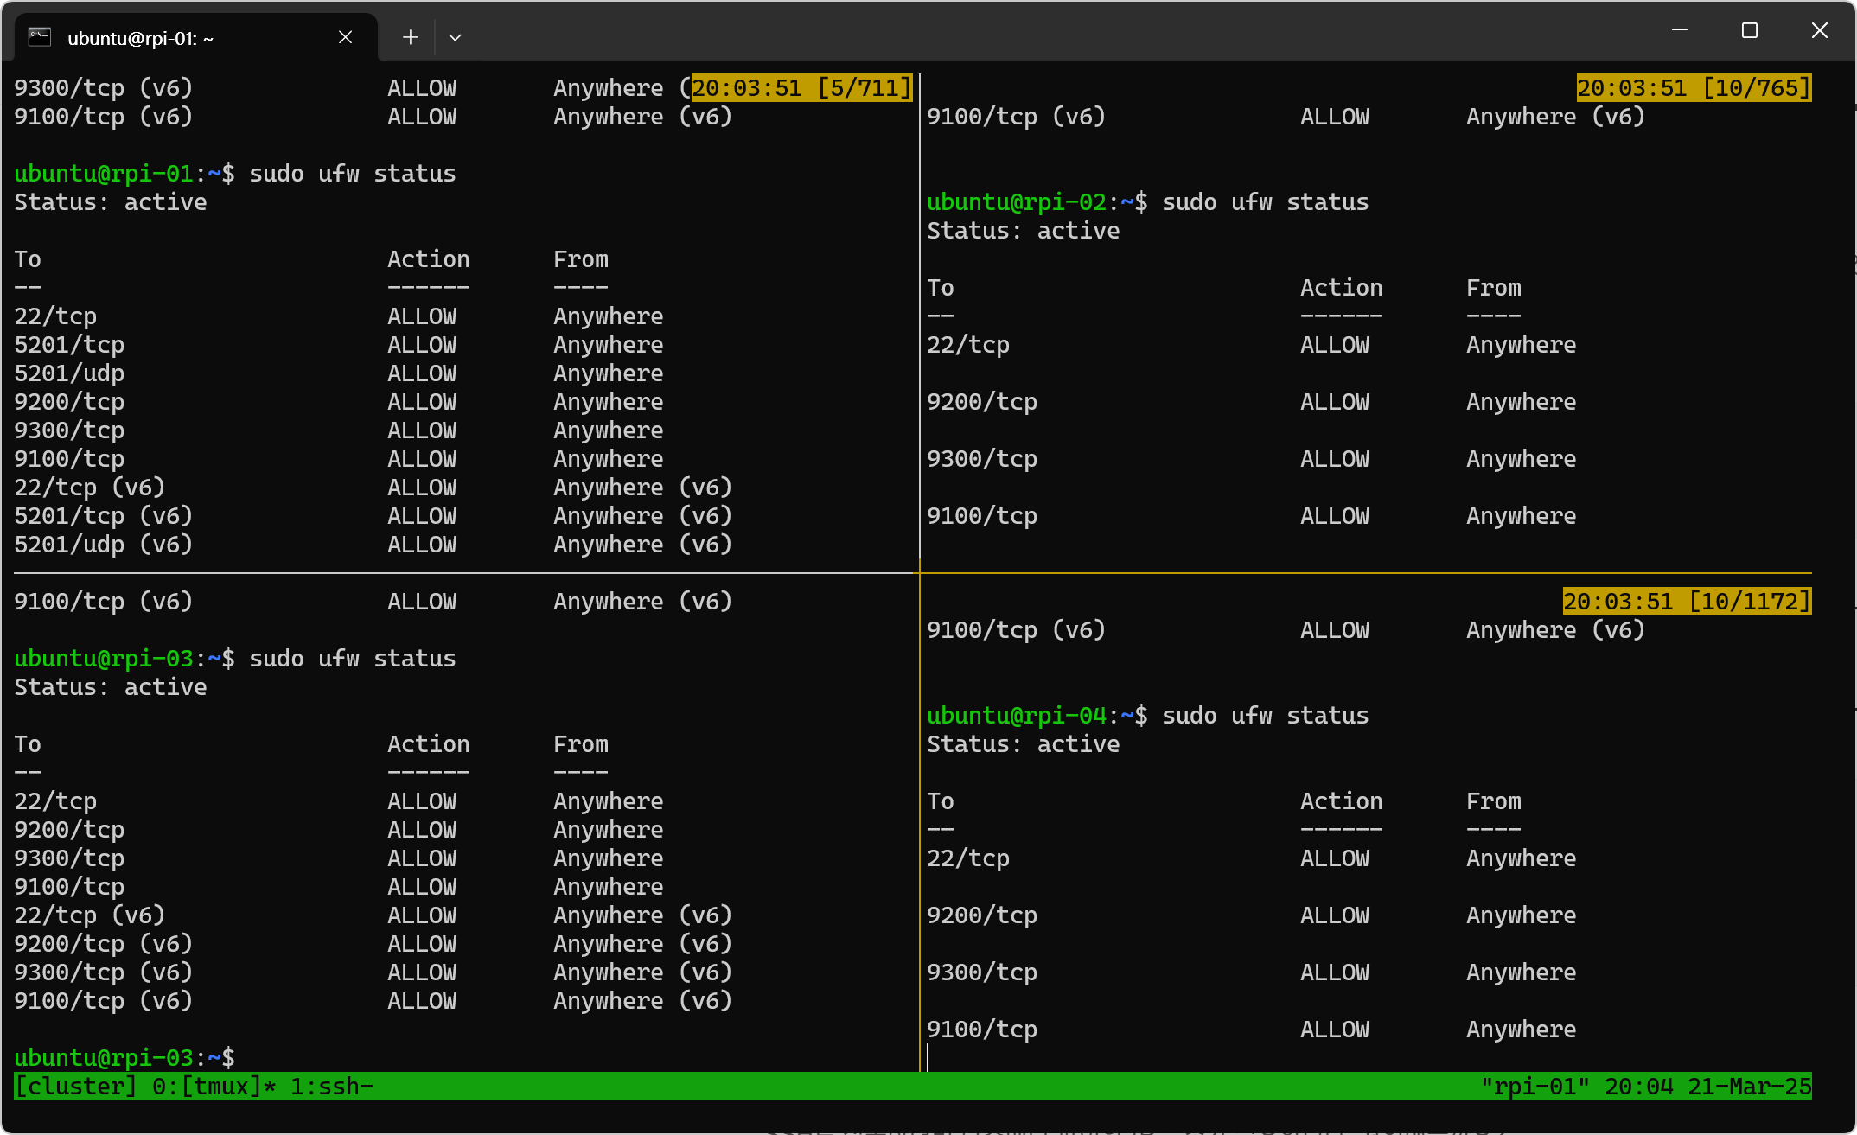Click the terminal icon in the tab
The width and height of the screenshot is (1857, 1135).
coord(40,37)
